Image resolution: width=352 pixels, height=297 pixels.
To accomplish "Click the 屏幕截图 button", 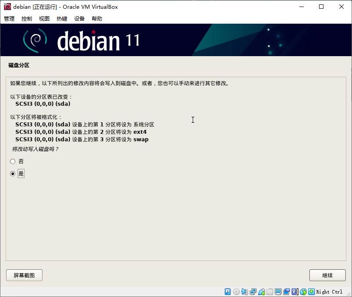I will click(x=24, y=275).
